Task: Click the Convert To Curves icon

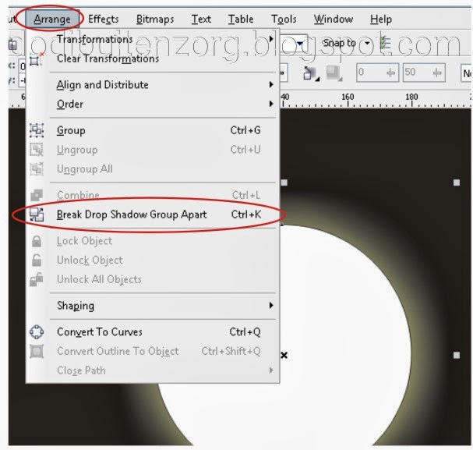Action: pyautogui.click(x=37, y=332)
